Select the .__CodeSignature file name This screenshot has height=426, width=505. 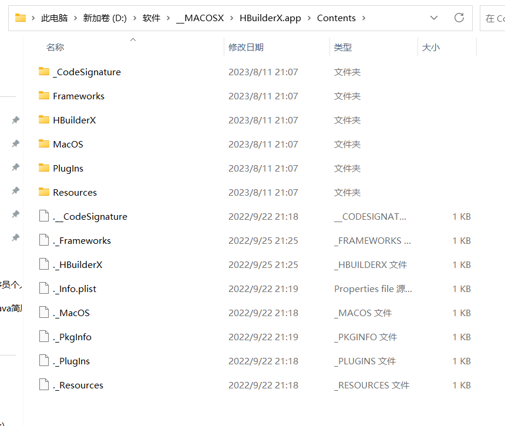point(90,217)
